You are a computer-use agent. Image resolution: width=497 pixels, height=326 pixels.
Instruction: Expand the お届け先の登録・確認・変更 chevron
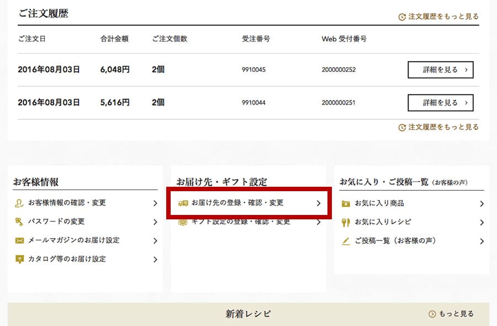coord(318,203)
